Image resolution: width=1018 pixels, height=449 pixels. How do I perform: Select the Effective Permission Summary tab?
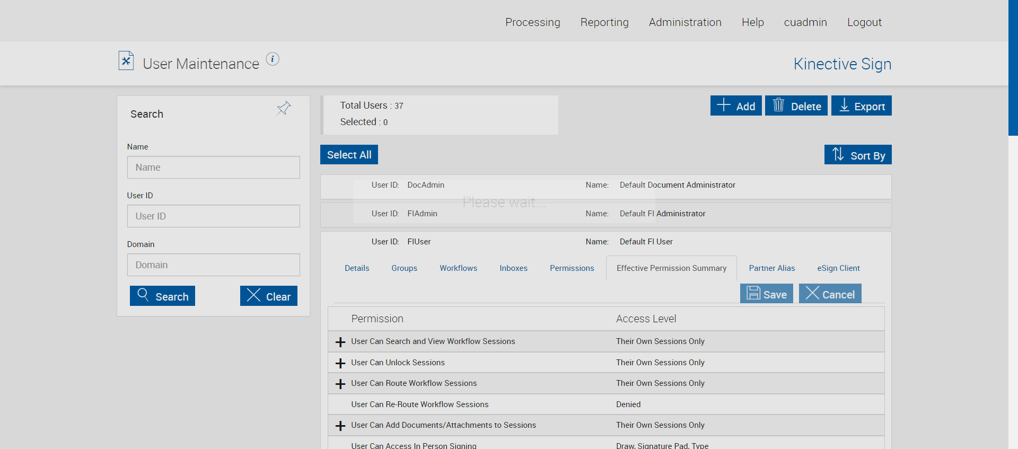tap(671, 268)
